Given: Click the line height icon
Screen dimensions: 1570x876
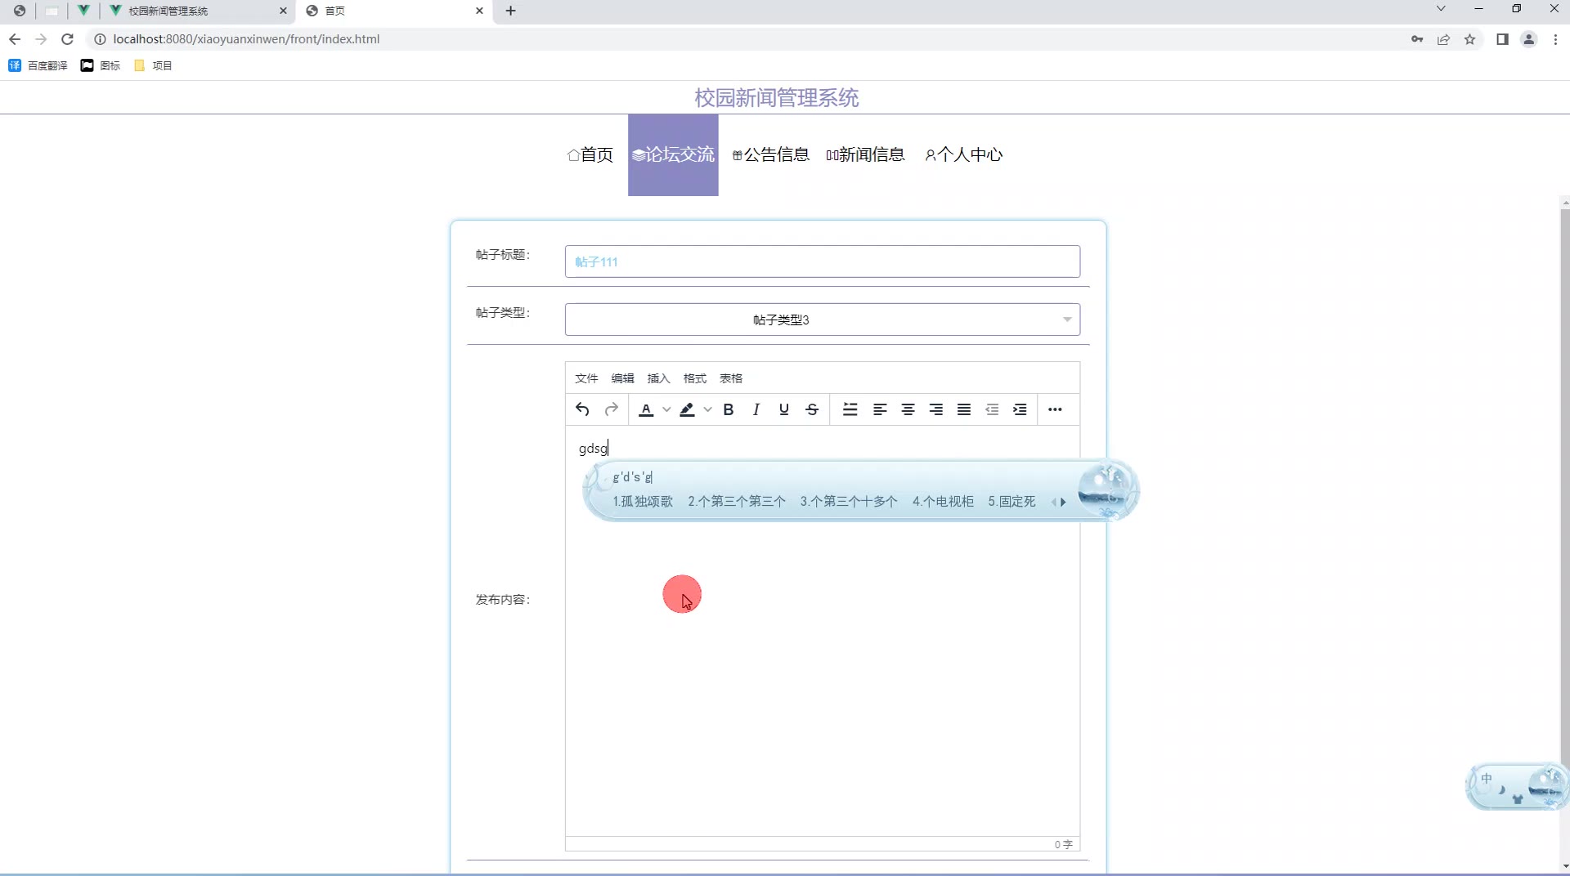Looking at the screenshot, I should (x=850, y=409).
